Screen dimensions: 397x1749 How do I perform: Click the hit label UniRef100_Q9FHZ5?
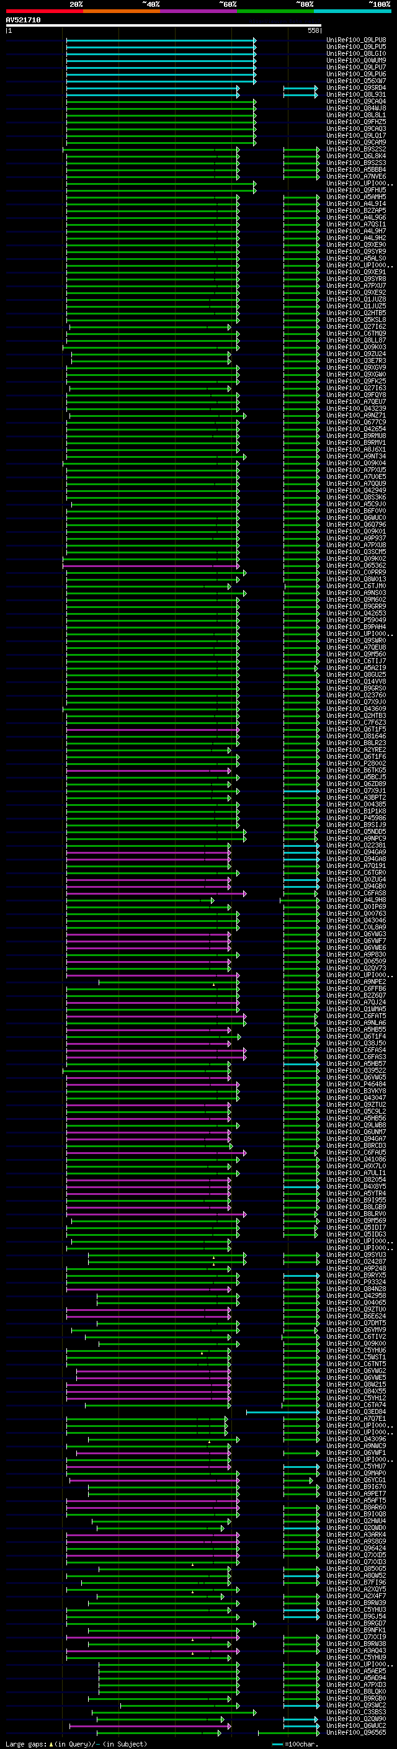[356, 122]
